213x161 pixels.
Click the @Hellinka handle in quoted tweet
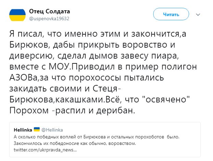pos(51,130)
